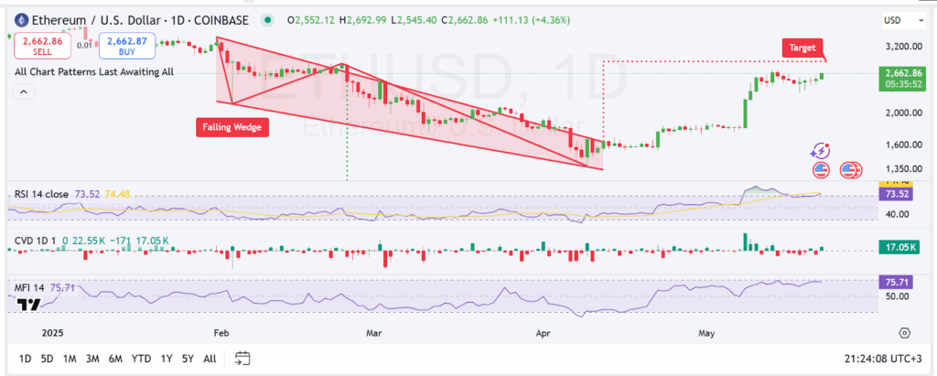The height and width of the screenshot is (376, 937).
Task: Select the 1M time range
Action: pyautogui.click(x=70, y=359)
